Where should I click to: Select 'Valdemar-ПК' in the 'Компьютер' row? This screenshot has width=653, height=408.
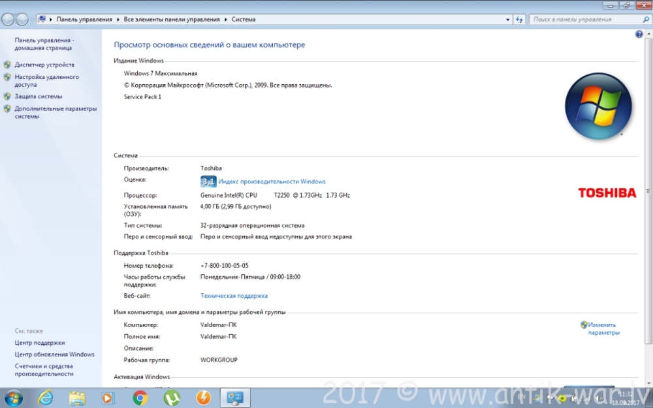(218, 324)
